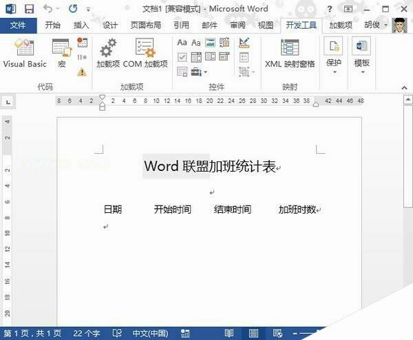Image resolution: width=413 pixels, height=340 pixels.
Task: Insert building block gallery control
Action: (x=224, y=43)
